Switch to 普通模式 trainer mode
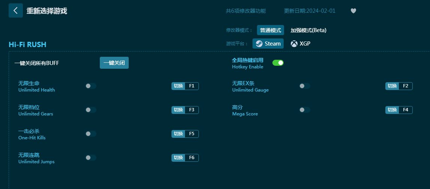The width and height of the screenshot is (430, 189). click(271, 30)
